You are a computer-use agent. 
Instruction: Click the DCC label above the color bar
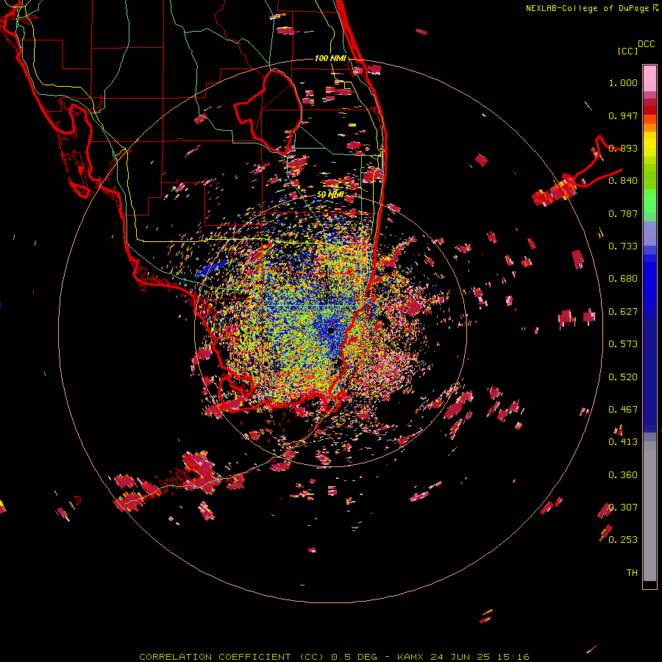pyautogui.click(x=646, y=44)
